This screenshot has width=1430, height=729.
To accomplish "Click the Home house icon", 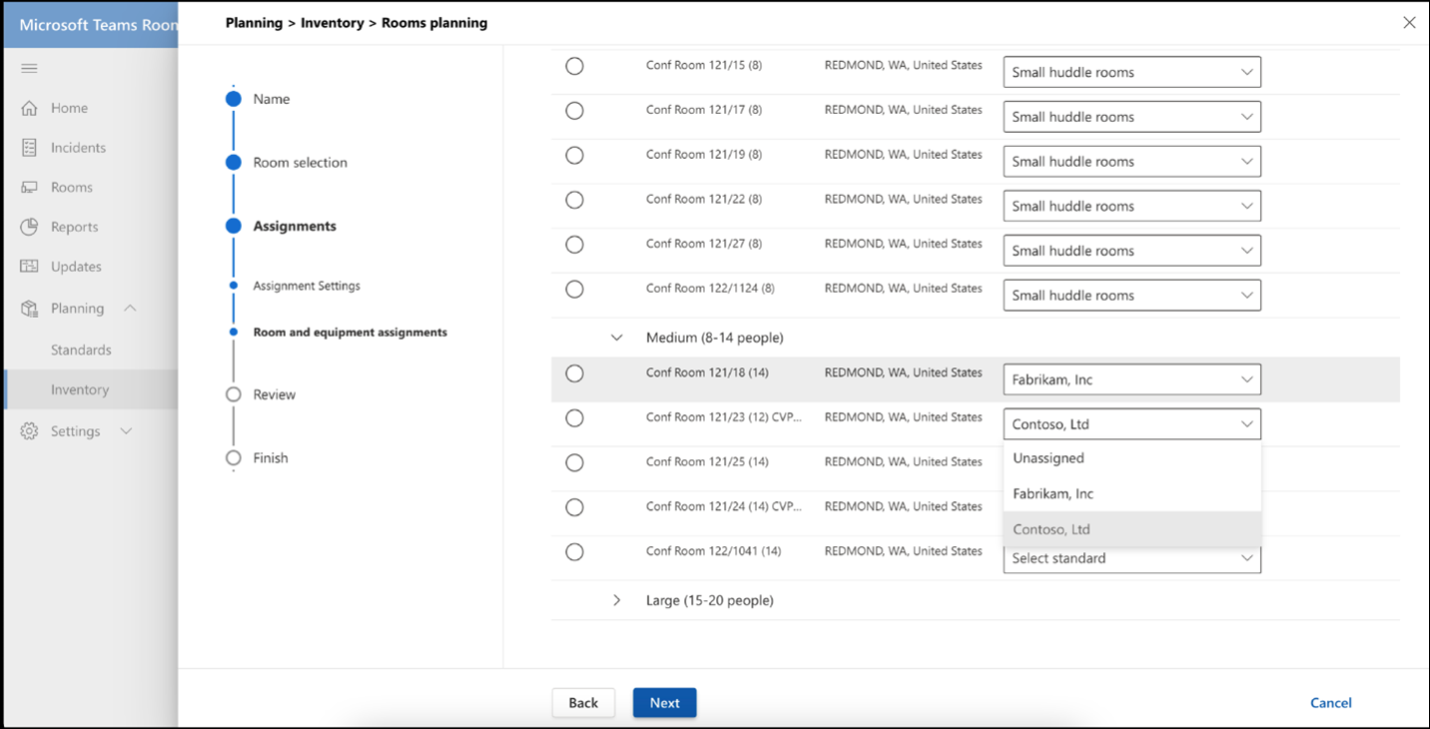I will (29, 108).
